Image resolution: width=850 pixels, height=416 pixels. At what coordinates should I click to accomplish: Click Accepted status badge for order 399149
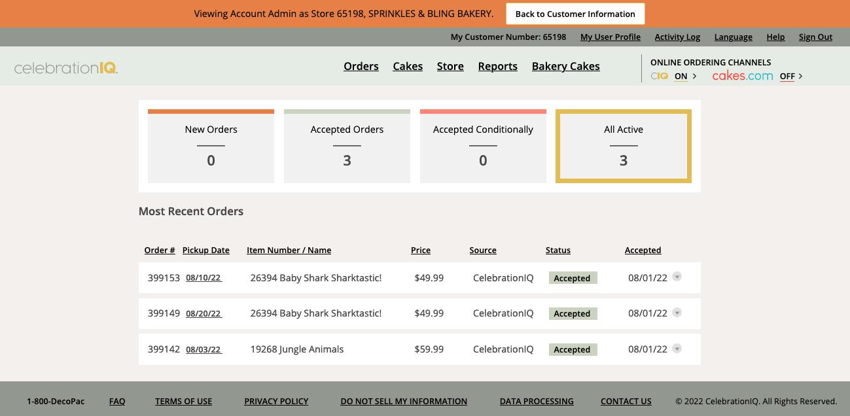pos(573,313)
